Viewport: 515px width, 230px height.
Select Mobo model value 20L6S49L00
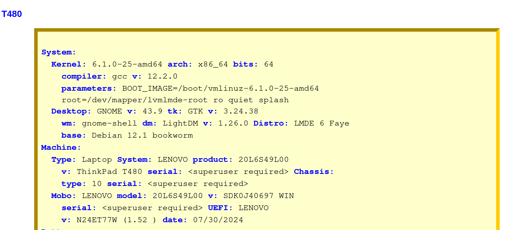coord(178,196)
